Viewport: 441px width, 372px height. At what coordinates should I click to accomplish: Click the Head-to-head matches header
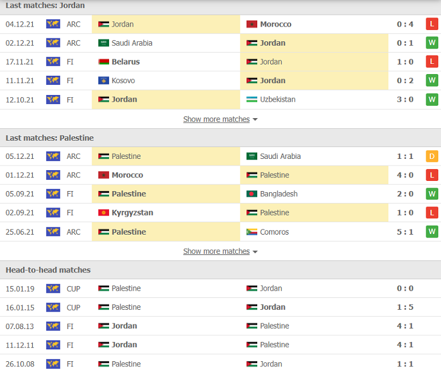[x=48, y=270]
